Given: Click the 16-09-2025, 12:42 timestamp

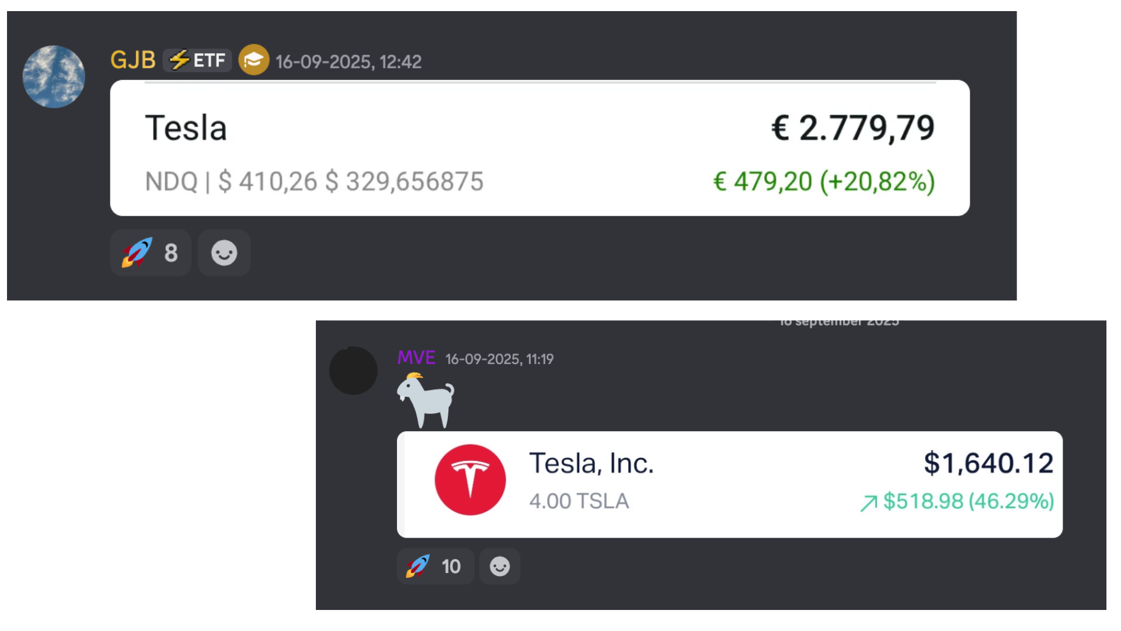Looking at the screenshot, I should 349,61.
